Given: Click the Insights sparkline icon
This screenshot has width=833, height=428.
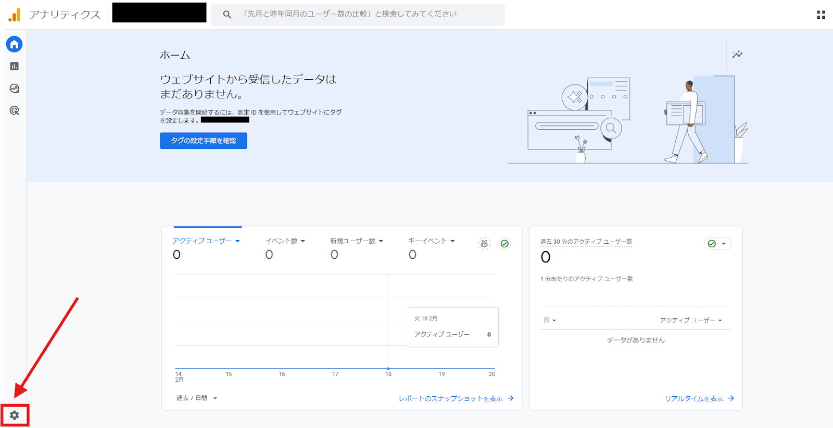Looking at the screenshot, I should pos(737,54).
